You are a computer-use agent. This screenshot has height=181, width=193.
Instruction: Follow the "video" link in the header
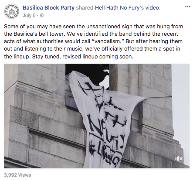pos(152,7)
